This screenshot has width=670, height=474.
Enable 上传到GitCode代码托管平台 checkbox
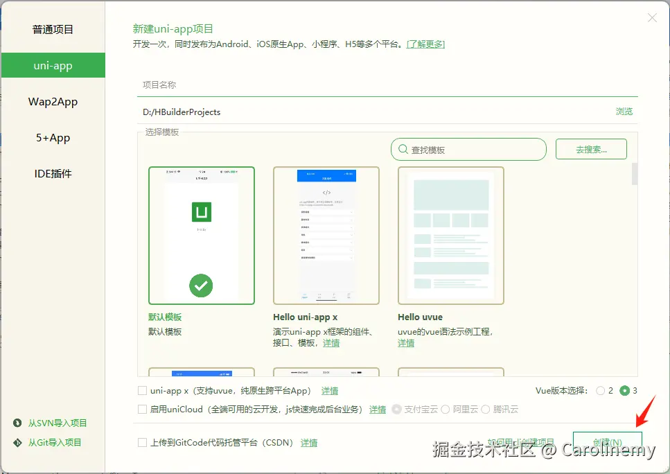coord(142,442)
